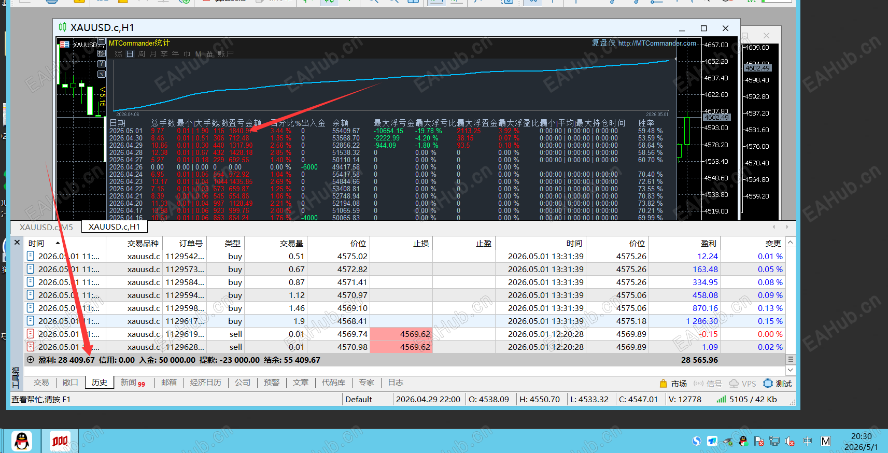Open the 代码库 code base tab

[x=333, y=383]
